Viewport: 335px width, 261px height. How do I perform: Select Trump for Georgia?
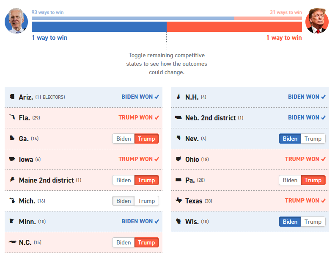point(146,139)
